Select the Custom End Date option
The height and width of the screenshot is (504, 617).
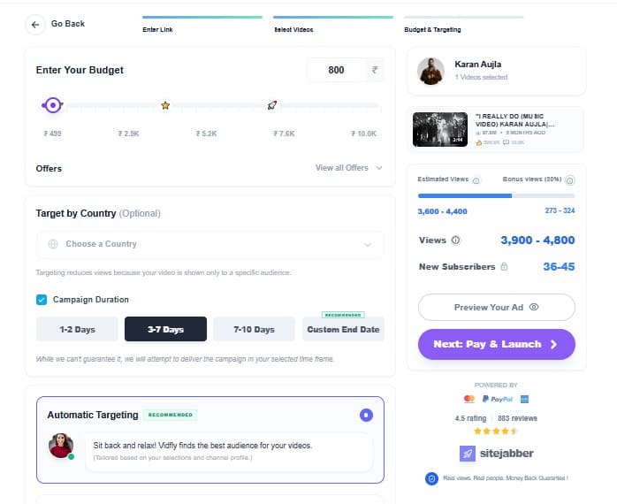[x=343, y=330]
